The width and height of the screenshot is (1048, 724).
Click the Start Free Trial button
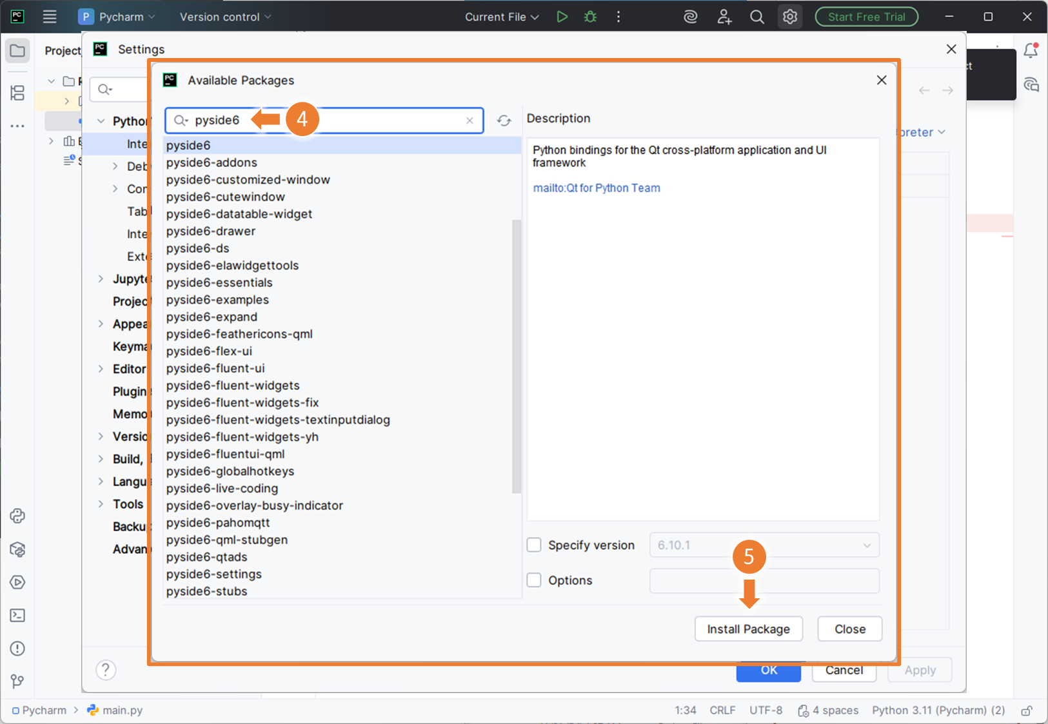tap(867, 17)
